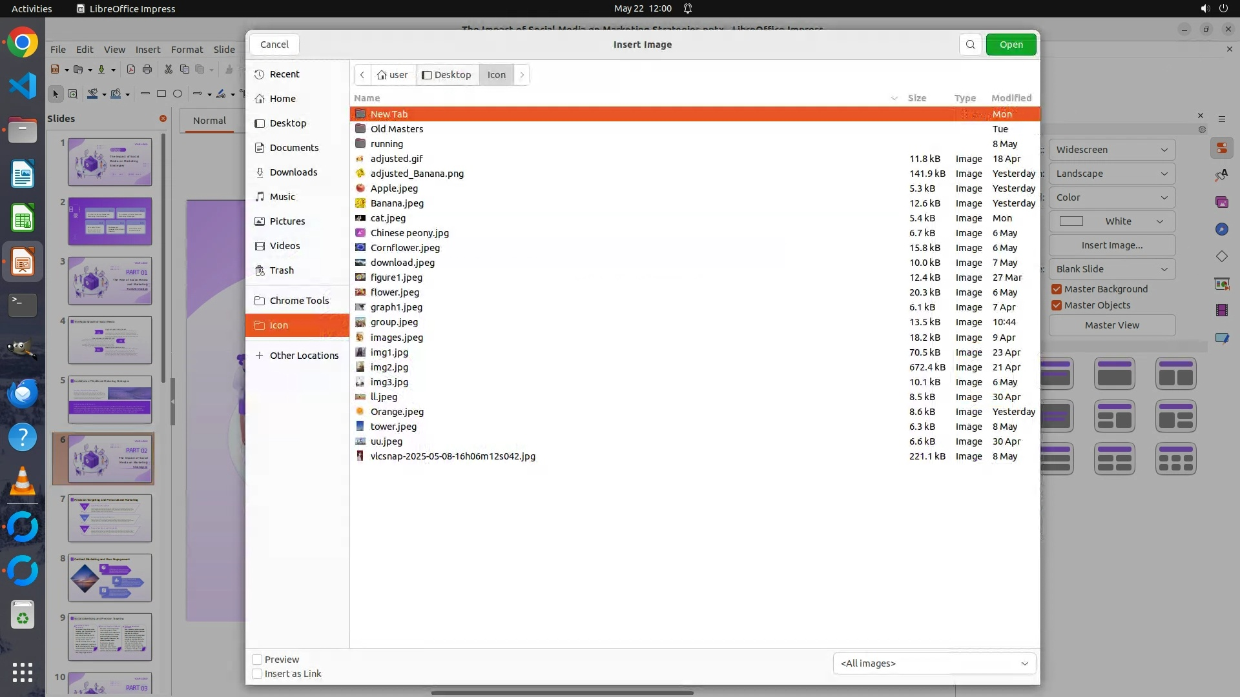Viewport: 1240px width, 697px height.
Task: Open the Widescreen format dropdown
Action: (1111, 150)
